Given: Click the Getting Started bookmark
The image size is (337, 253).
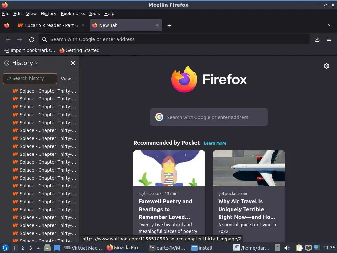Looking at the screenshot, I should click(x=80, y=50).
